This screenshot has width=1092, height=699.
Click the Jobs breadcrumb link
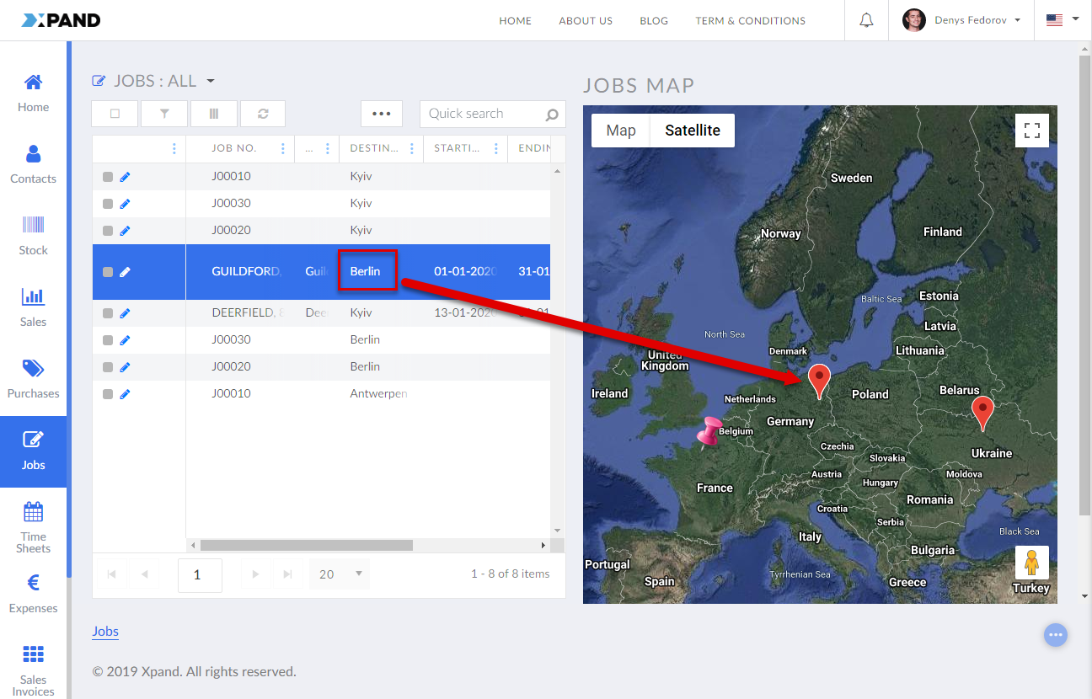tap(105, 632)
